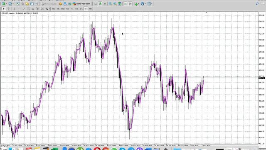Toggle chart auto scroll
The height and width of the screenshot is (150, 266).
pos(126,4)
